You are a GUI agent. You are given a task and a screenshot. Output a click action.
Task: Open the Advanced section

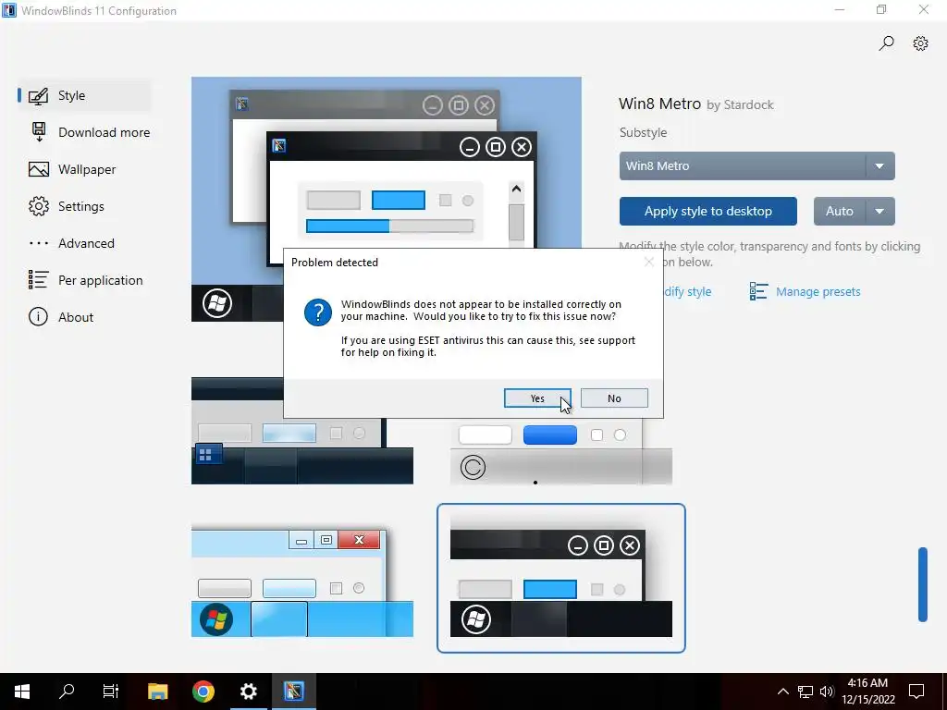(x=84, y=243)
